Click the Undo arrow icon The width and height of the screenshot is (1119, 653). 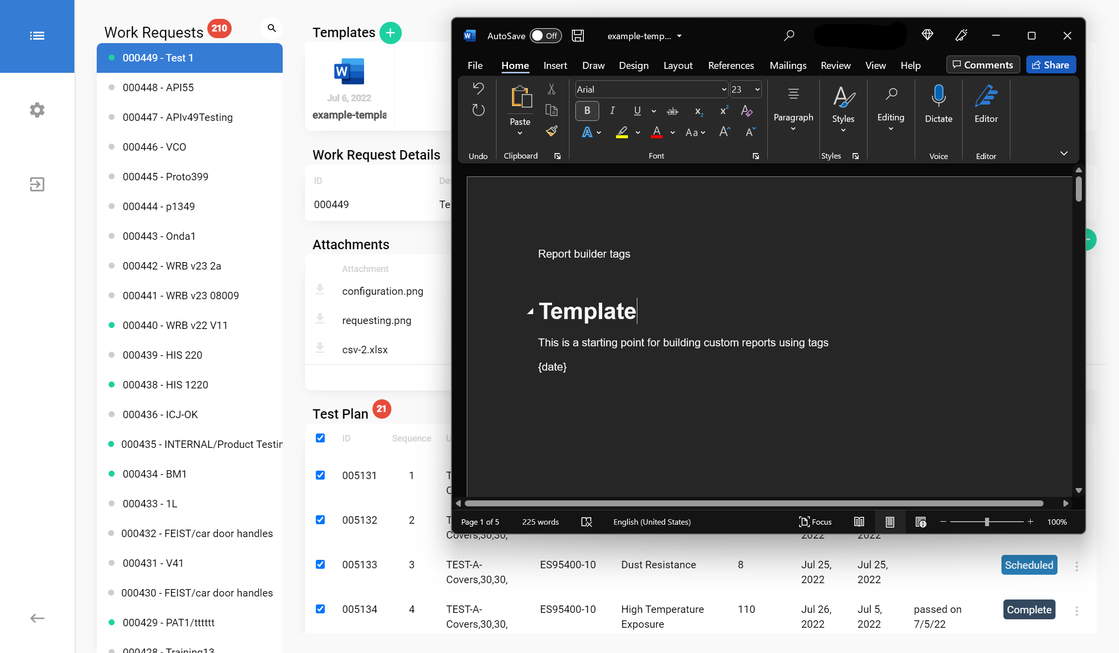(x=478, y=89)
